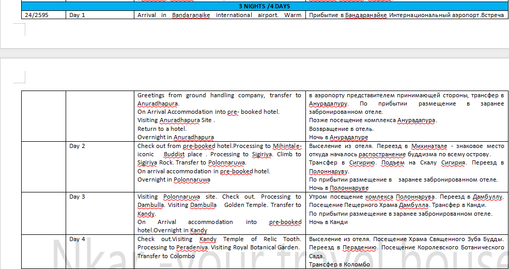Click the "Ночь в Канди" line

click(328, 222)
